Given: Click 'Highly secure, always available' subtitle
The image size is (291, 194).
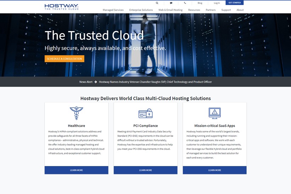Looking at the screenshot, I should 105,48.
